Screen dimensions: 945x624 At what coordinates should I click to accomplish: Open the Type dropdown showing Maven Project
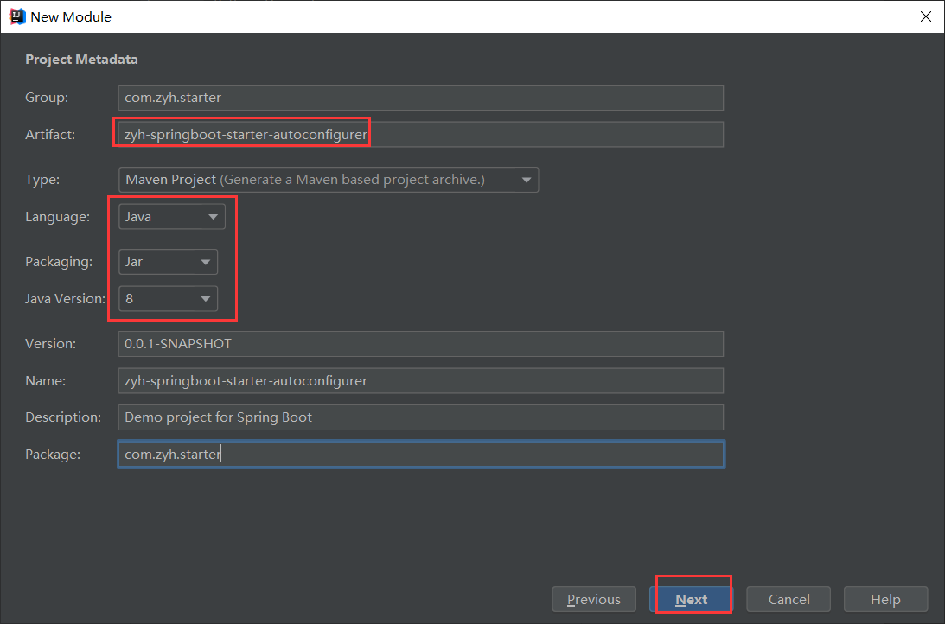tap(328, 180)
